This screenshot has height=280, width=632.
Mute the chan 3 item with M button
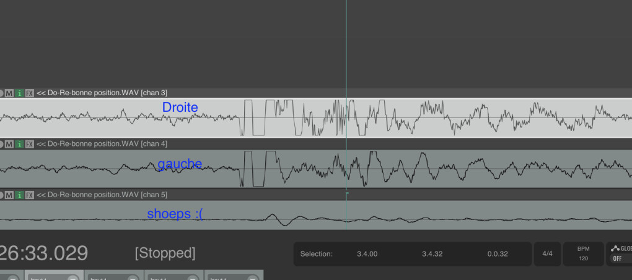coord(9,93)
